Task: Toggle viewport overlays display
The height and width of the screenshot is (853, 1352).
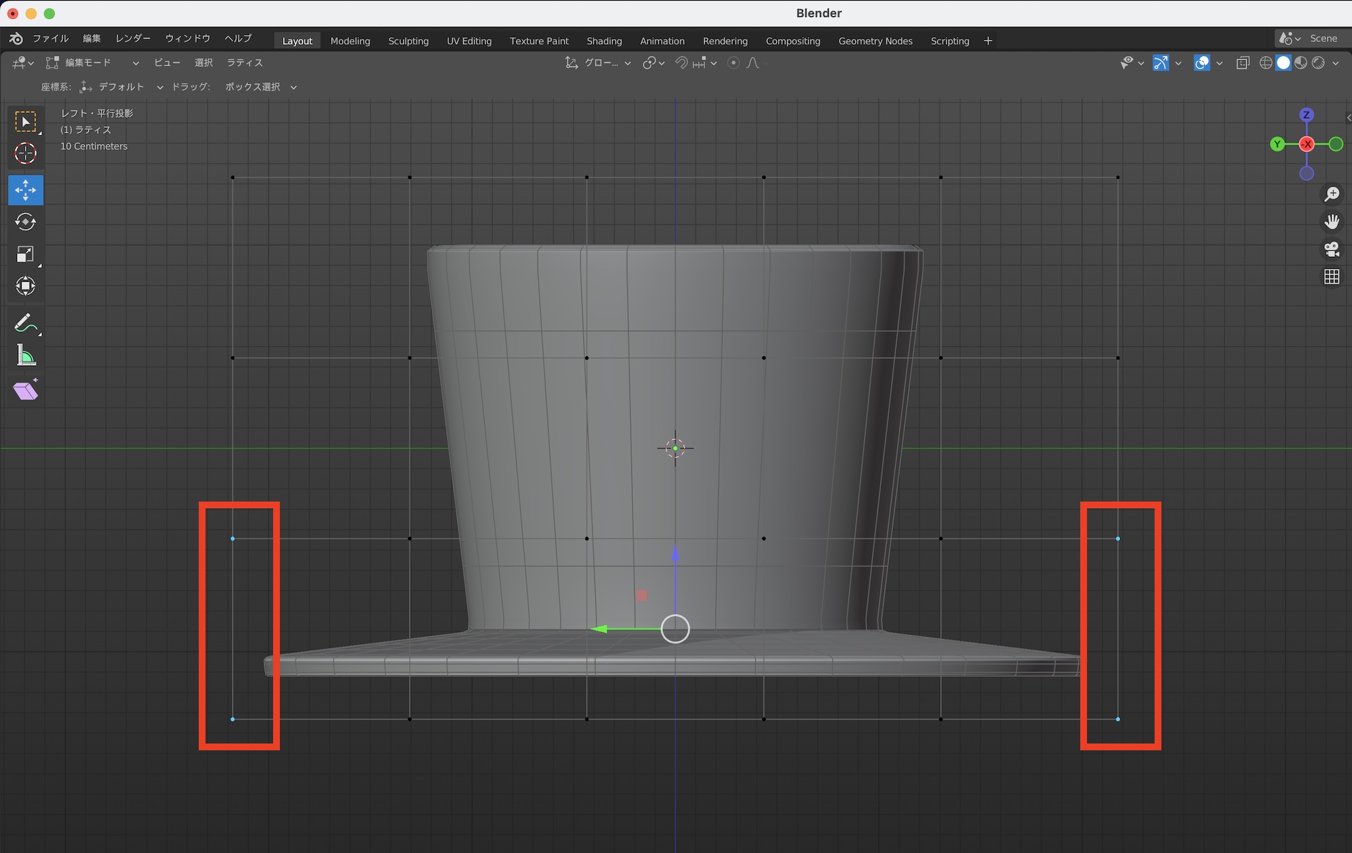Action: point(1202,63)
